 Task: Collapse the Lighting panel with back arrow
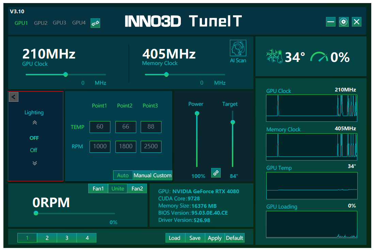tap(14, 97)
